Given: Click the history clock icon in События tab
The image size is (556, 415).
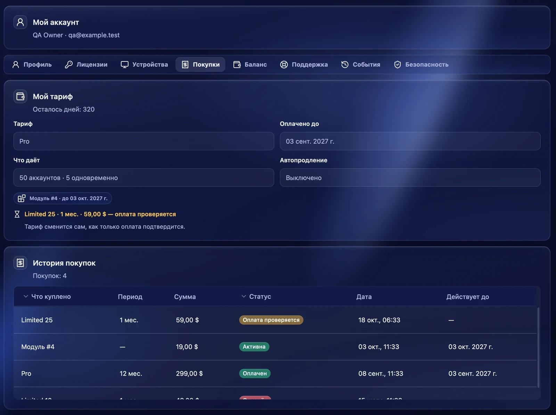Looking at the screenshot, I should 345,65.
